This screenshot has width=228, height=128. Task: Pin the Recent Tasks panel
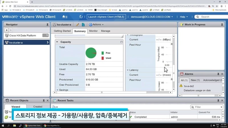coord(218,100)
